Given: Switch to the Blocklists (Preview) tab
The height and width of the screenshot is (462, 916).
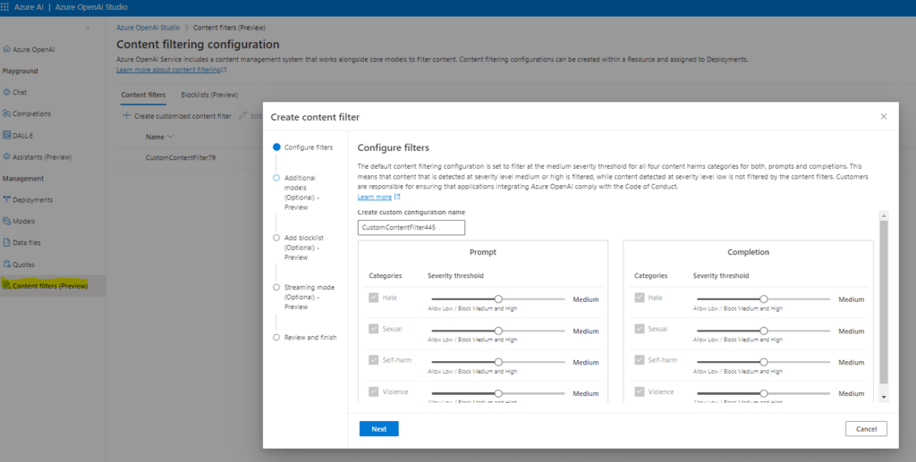Looking at the screenshot, I should tap(209, 94).
